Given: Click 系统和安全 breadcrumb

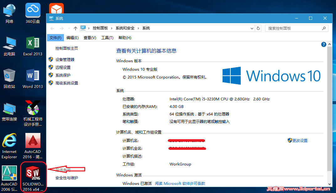Looking at the screenshot, I should click(125, 28).
